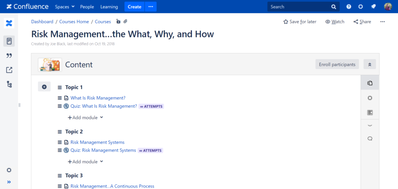Toggle Watch for this page

point(335,22)
